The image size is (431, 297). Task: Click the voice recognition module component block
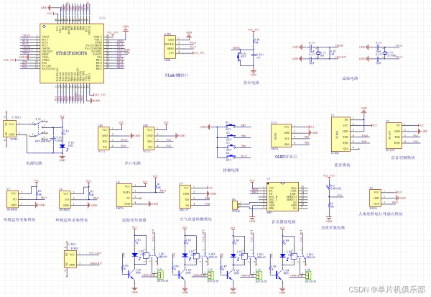(x=394, y=134)
